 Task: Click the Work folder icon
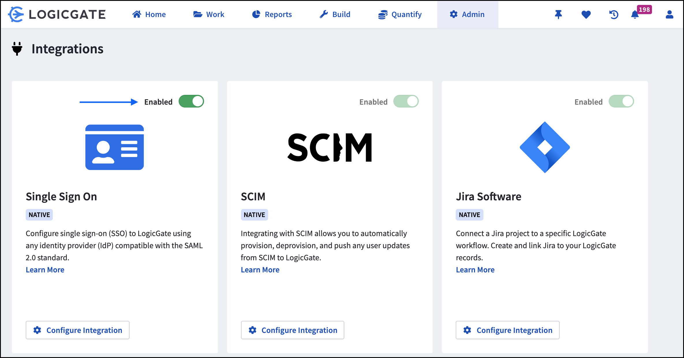tap(198, 14)
